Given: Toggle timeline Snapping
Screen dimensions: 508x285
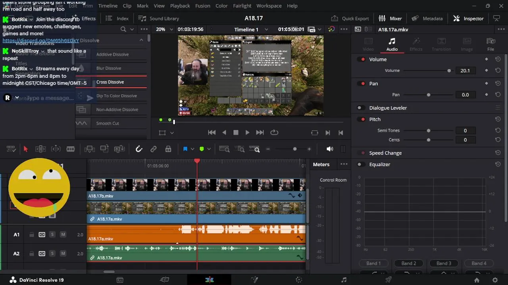Looking at the screenshot, I should pyautogui.click(x=139, y=149).
